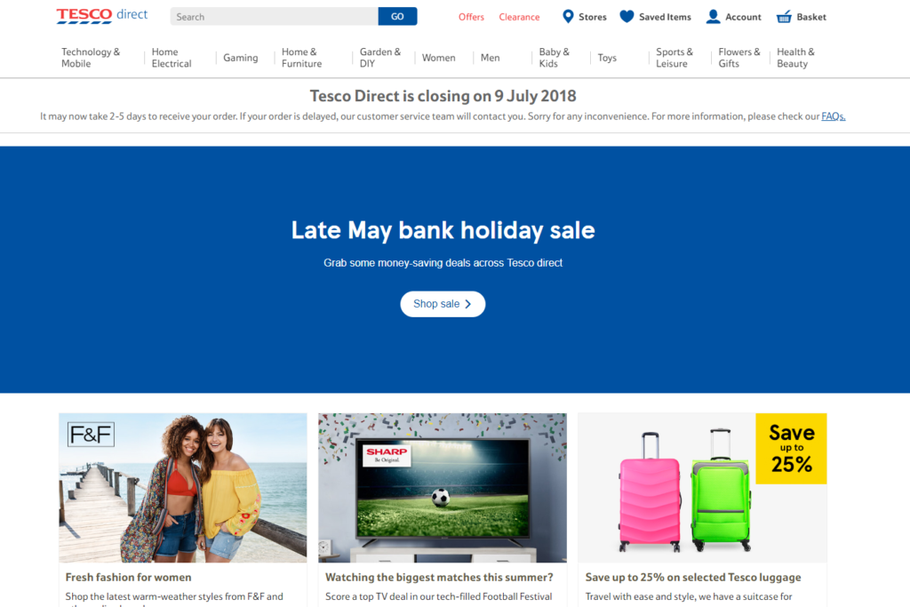Open the Stores location pin icon
The width and height of the screenshot is (910, 607).
[x=568, y=16]
